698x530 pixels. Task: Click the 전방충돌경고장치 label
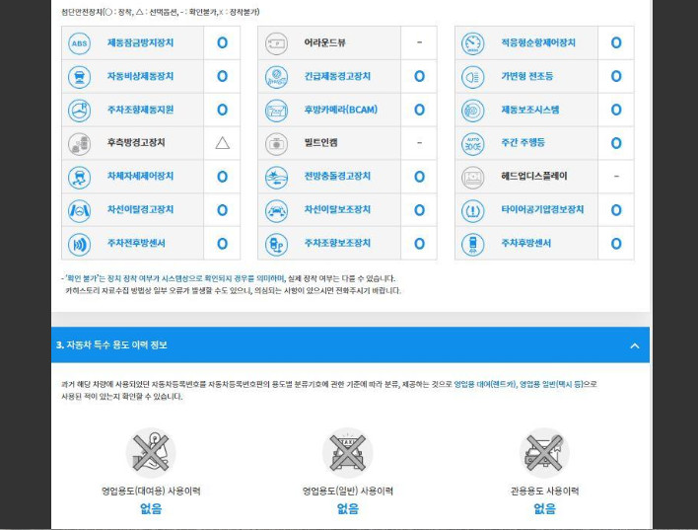pos(337,177)
